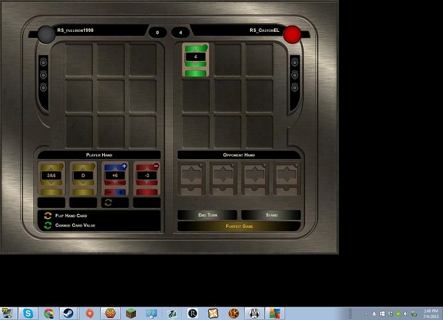Click the red opponent turn indicator light
This screenshot has width=443, height=320.
coord(292,34)
